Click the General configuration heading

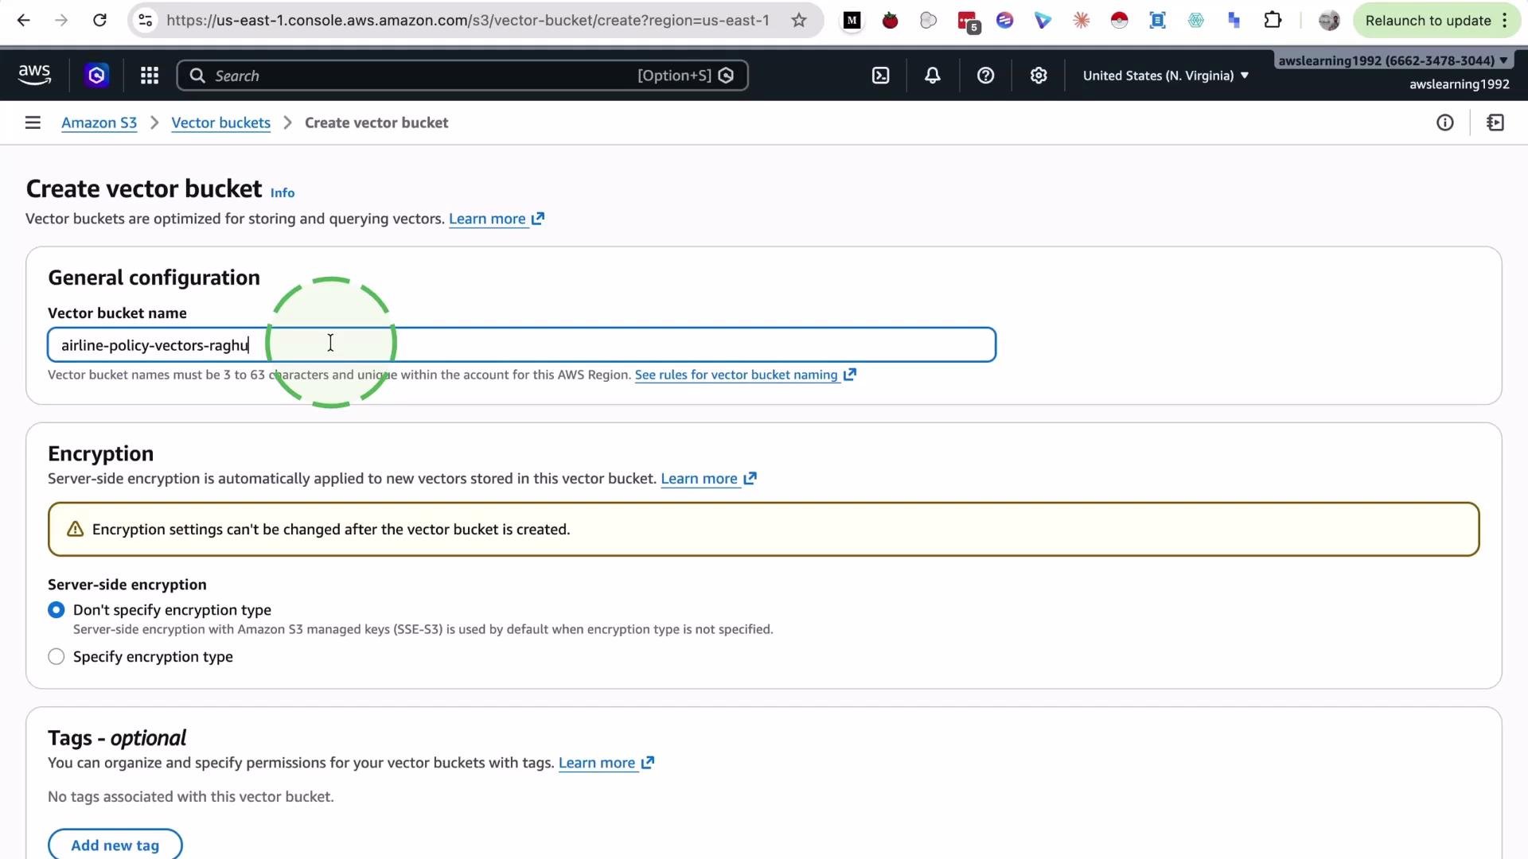tap(154, 278)
